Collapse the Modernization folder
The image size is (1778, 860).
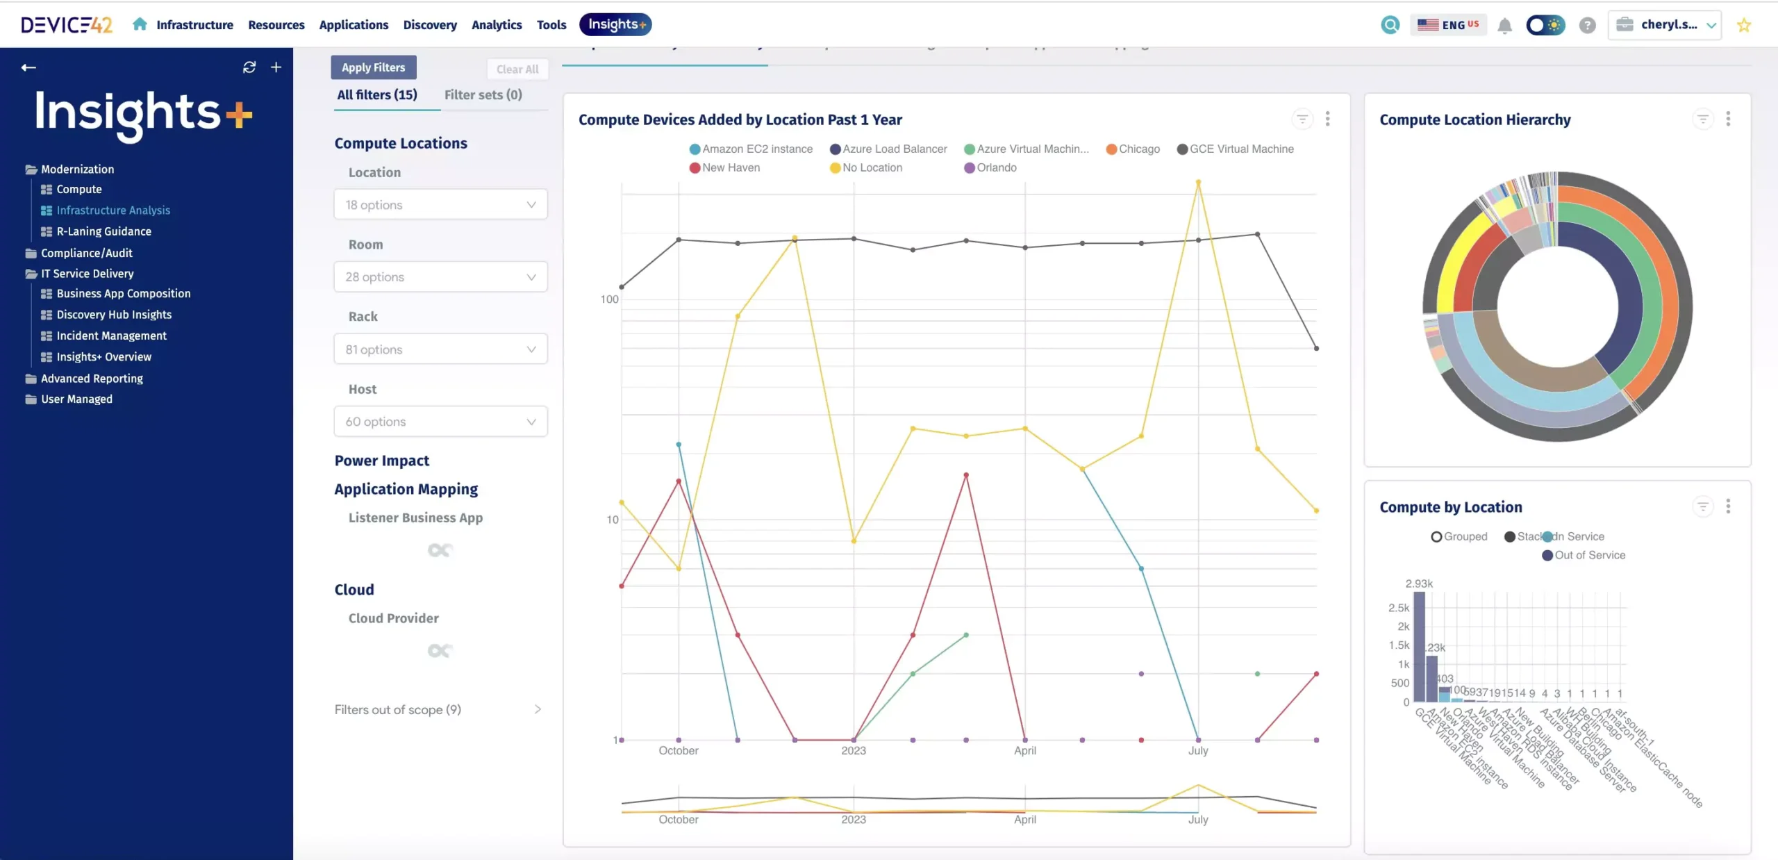(x=69, y=169)
